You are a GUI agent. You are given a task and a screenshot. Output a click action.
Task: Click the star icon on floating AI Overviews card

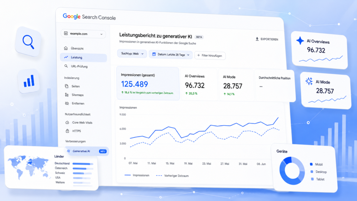(300, 40)
